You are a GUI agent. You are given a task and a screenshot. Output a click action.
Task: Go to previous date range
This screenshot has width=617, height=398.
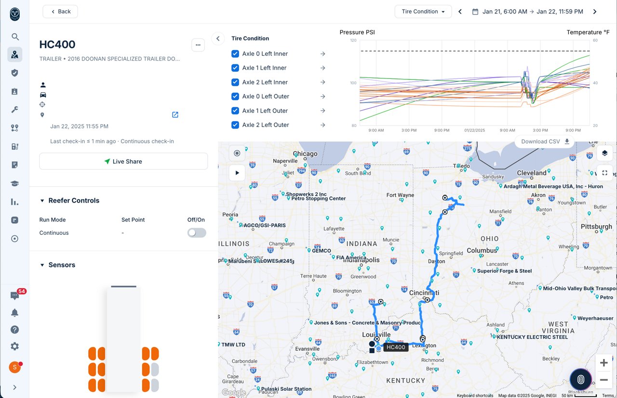click(460, 12)
